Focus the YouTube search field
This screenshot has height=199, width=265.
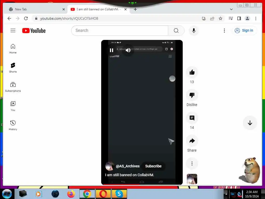[x=120, y=31]
